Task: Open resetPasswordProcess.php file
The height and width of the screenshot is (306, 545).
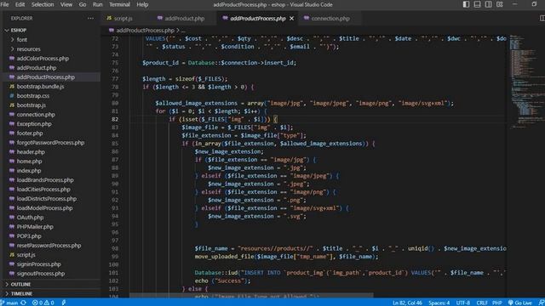Action: point(49,246)
